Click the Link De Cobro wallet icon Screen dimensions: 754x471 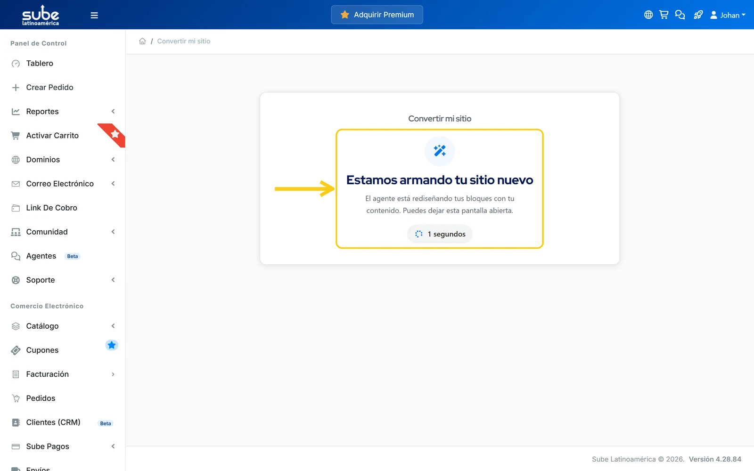click(16, 208)
